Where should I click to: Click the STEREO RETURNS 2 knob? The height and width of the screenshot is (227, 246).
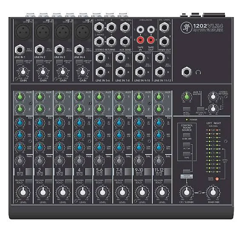[x=213, y=109]
